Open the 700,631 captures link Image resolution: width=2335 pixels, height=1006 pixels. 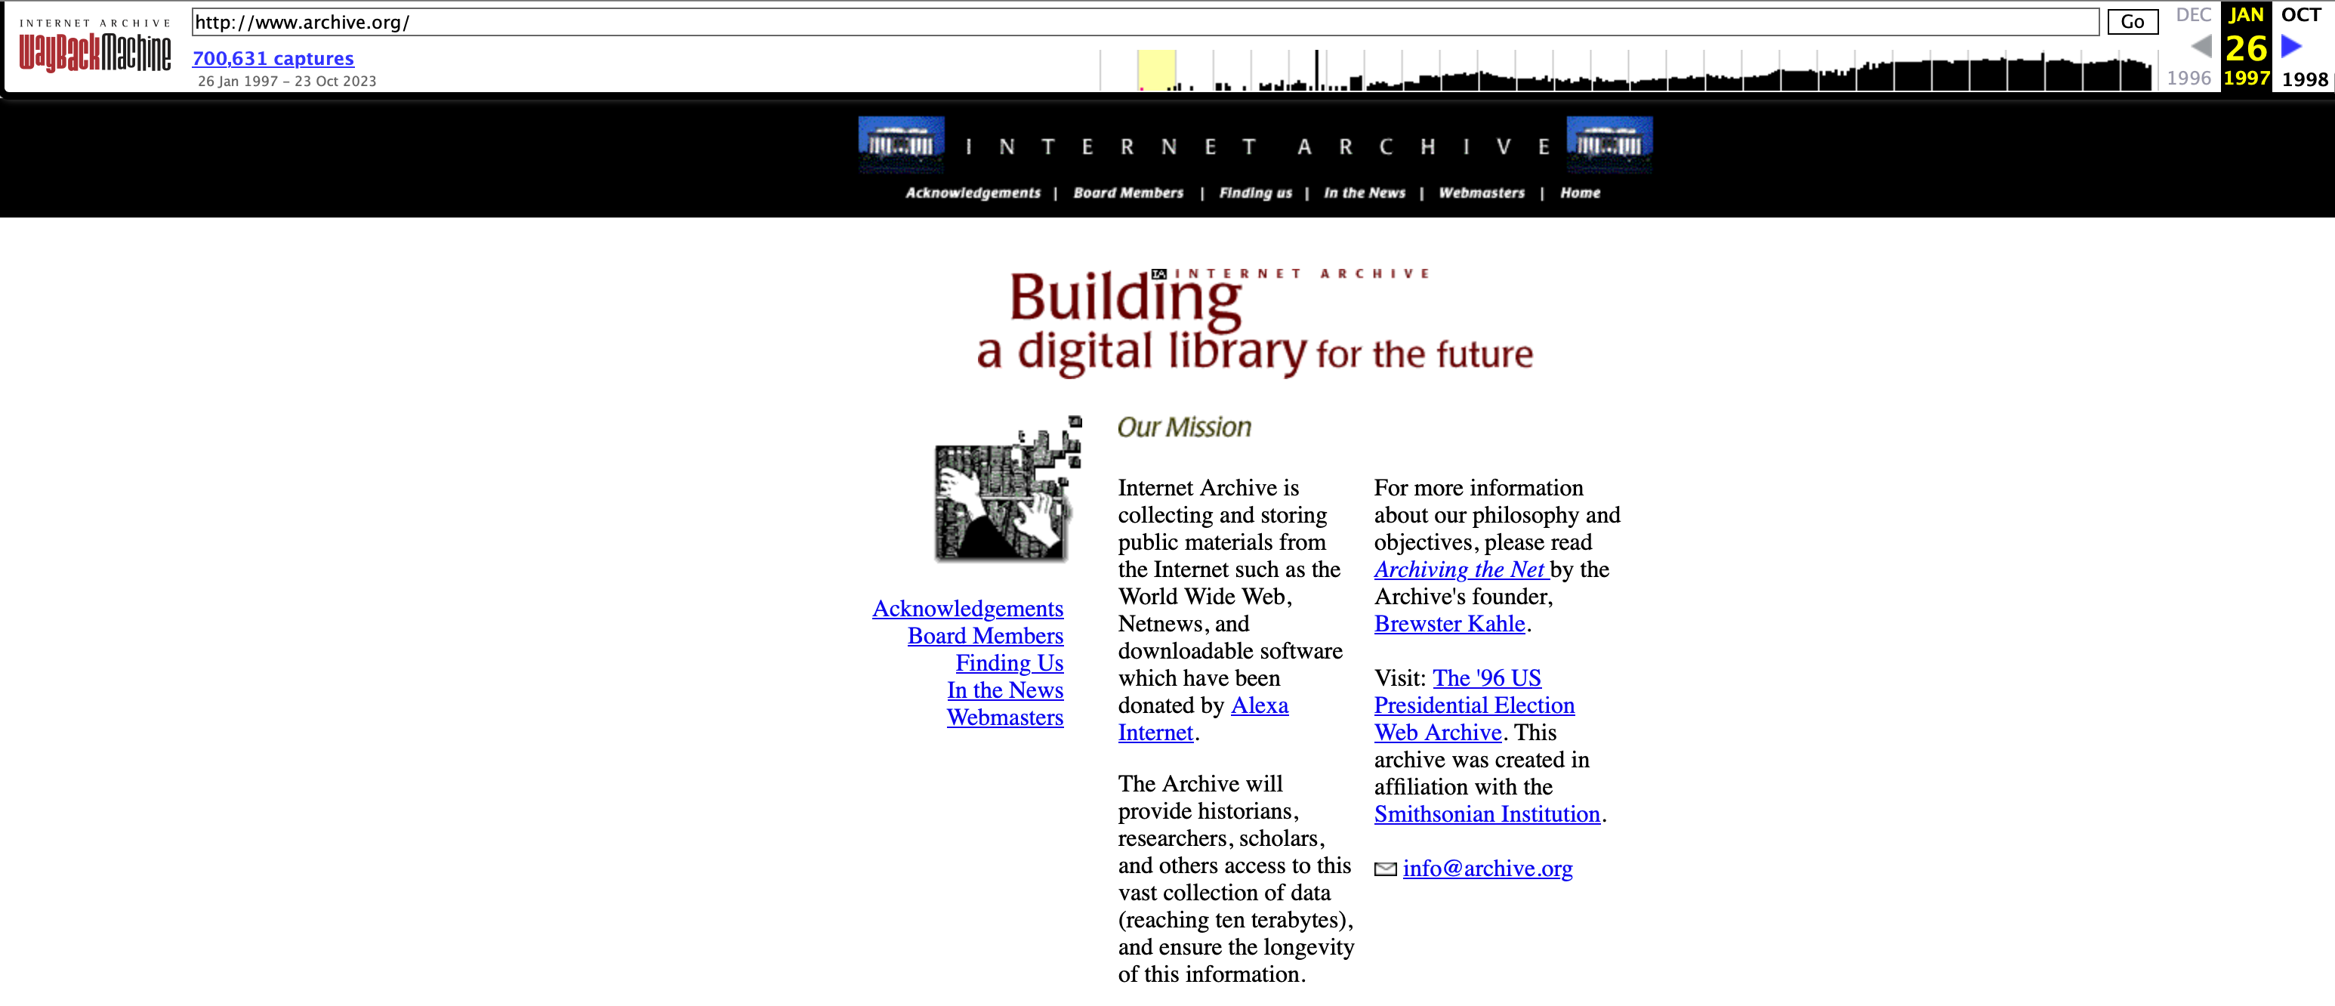273,59
